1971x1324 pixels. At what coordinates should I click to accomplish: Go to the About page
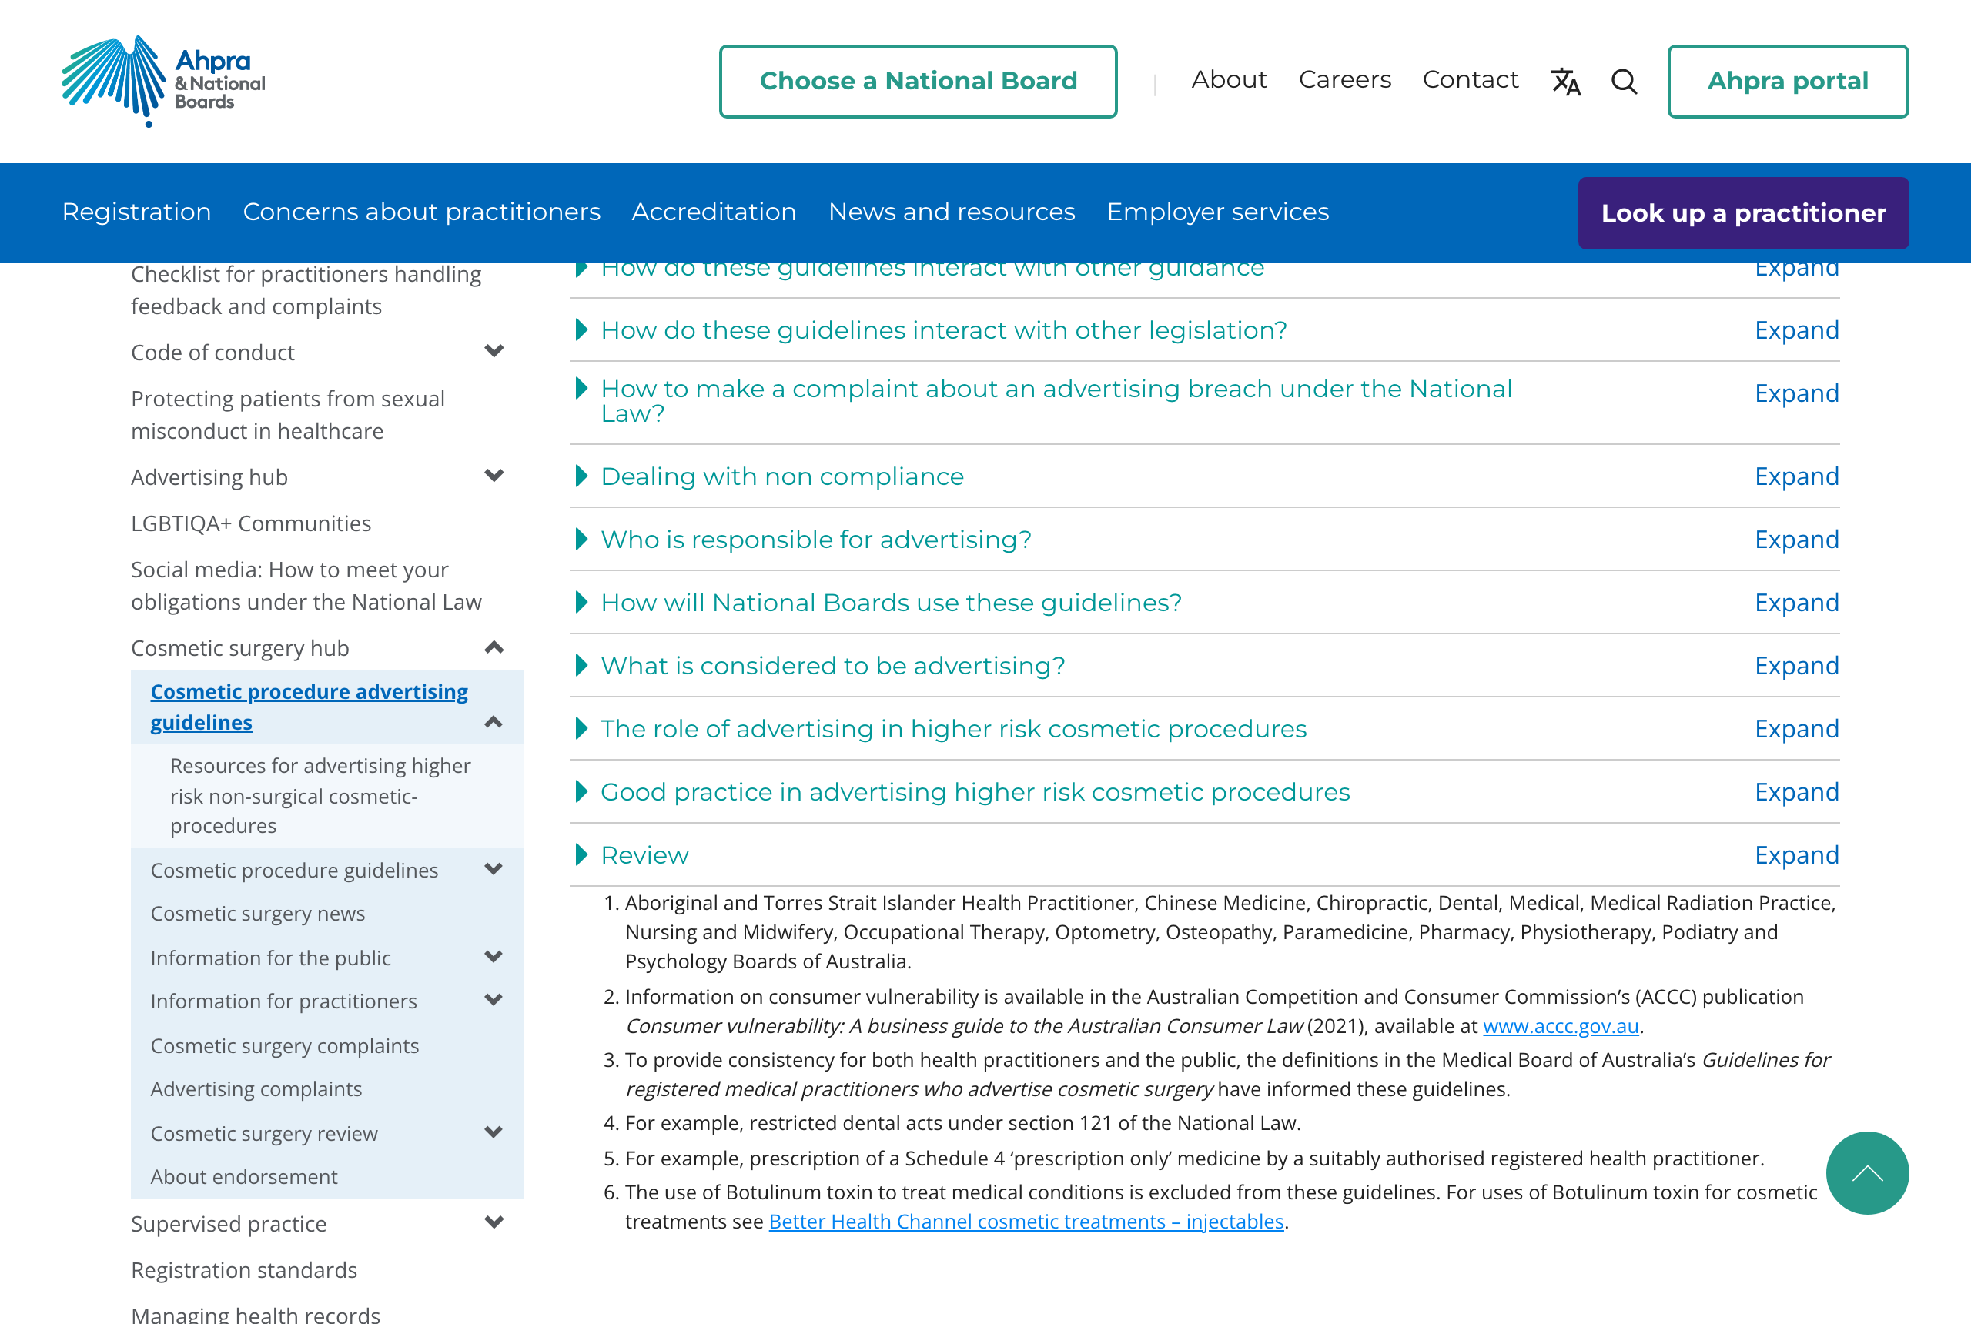click(x=1229, y=79)
